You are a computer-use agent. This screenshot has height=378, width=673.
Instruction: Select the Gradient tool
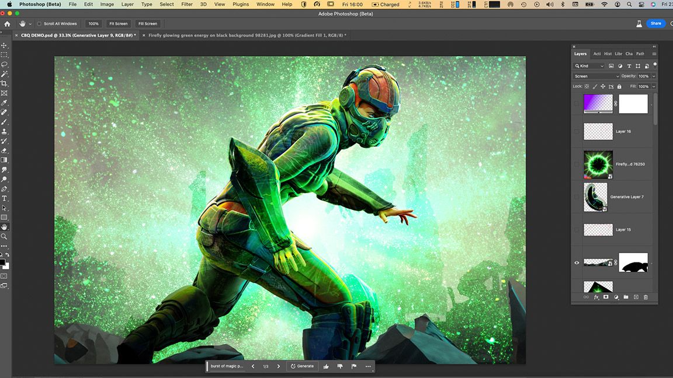click(x=4, y=160)
